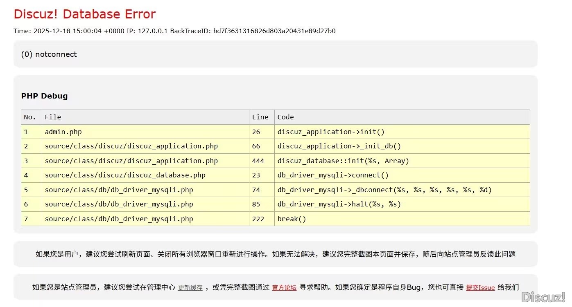Click the BackTraceID hash value
572x307 pixels.
coord(274,31)
